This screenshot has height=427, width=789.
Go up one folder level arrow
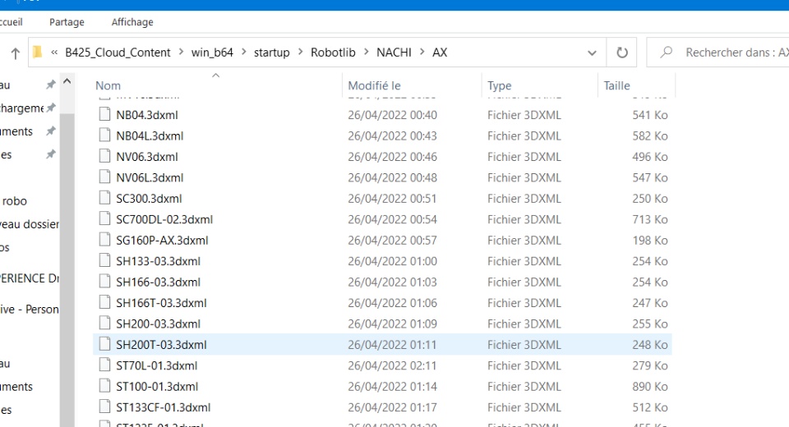15,53
